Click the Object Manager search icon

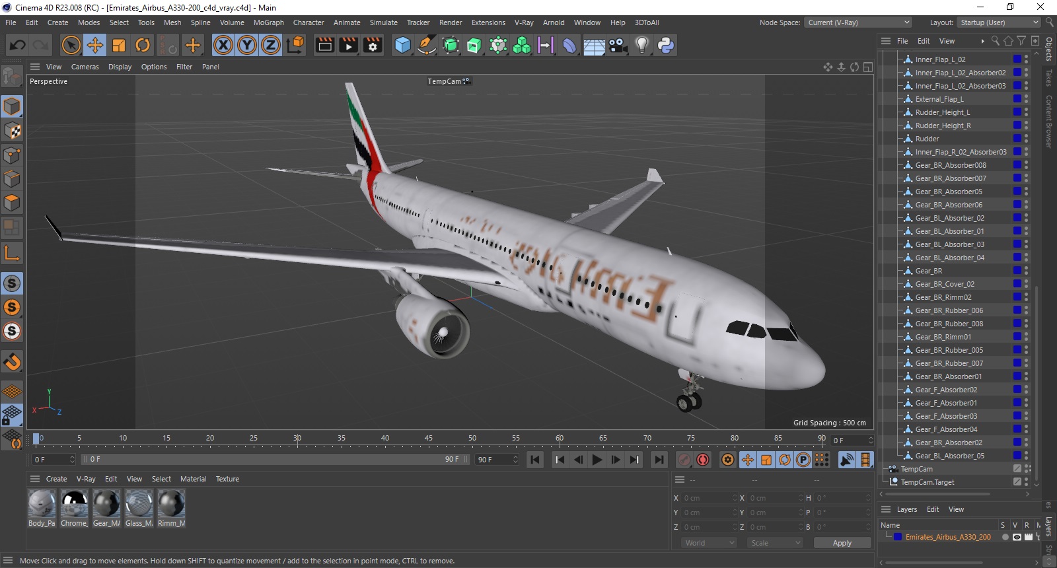click(x=996, y=41)
